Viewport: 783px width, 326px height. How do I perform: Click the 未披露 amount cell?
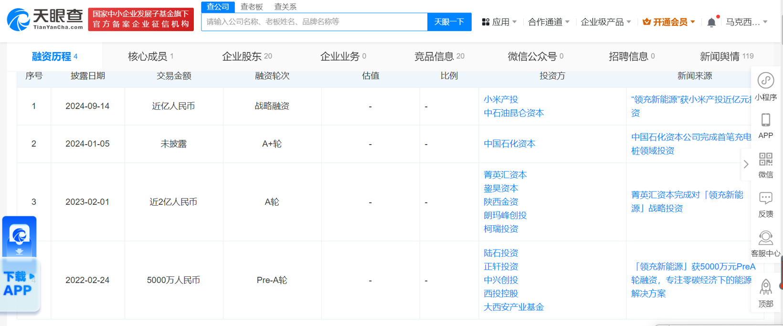click(x=173, y=144)
